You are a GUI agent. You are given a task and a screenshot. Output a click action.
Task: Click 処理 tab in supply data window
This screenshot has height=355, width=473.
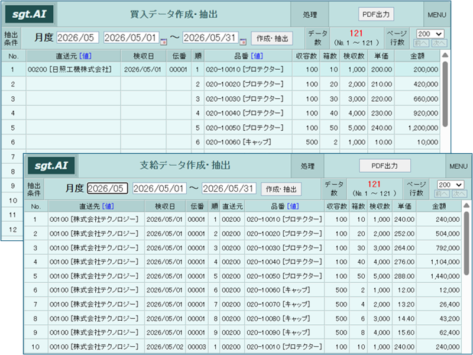pos(307,166)
